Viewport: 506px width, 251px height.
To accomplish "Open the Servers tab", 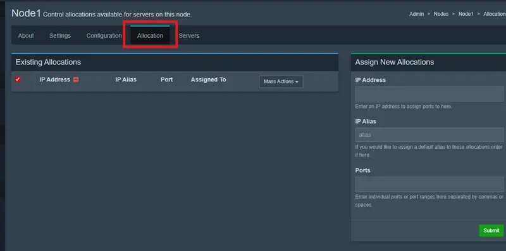I will 188,36.
